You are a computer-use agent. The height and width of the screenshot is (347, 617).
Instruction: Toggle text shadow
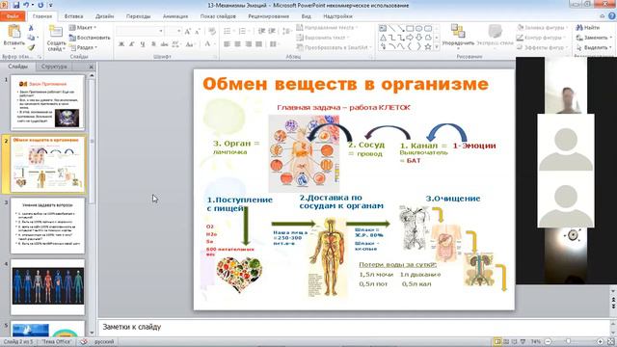pyautogui.click(x=153, y=44)
